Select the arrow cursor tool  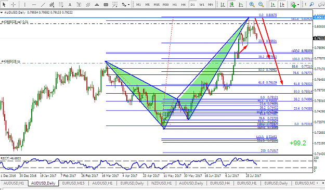(4, 4)
